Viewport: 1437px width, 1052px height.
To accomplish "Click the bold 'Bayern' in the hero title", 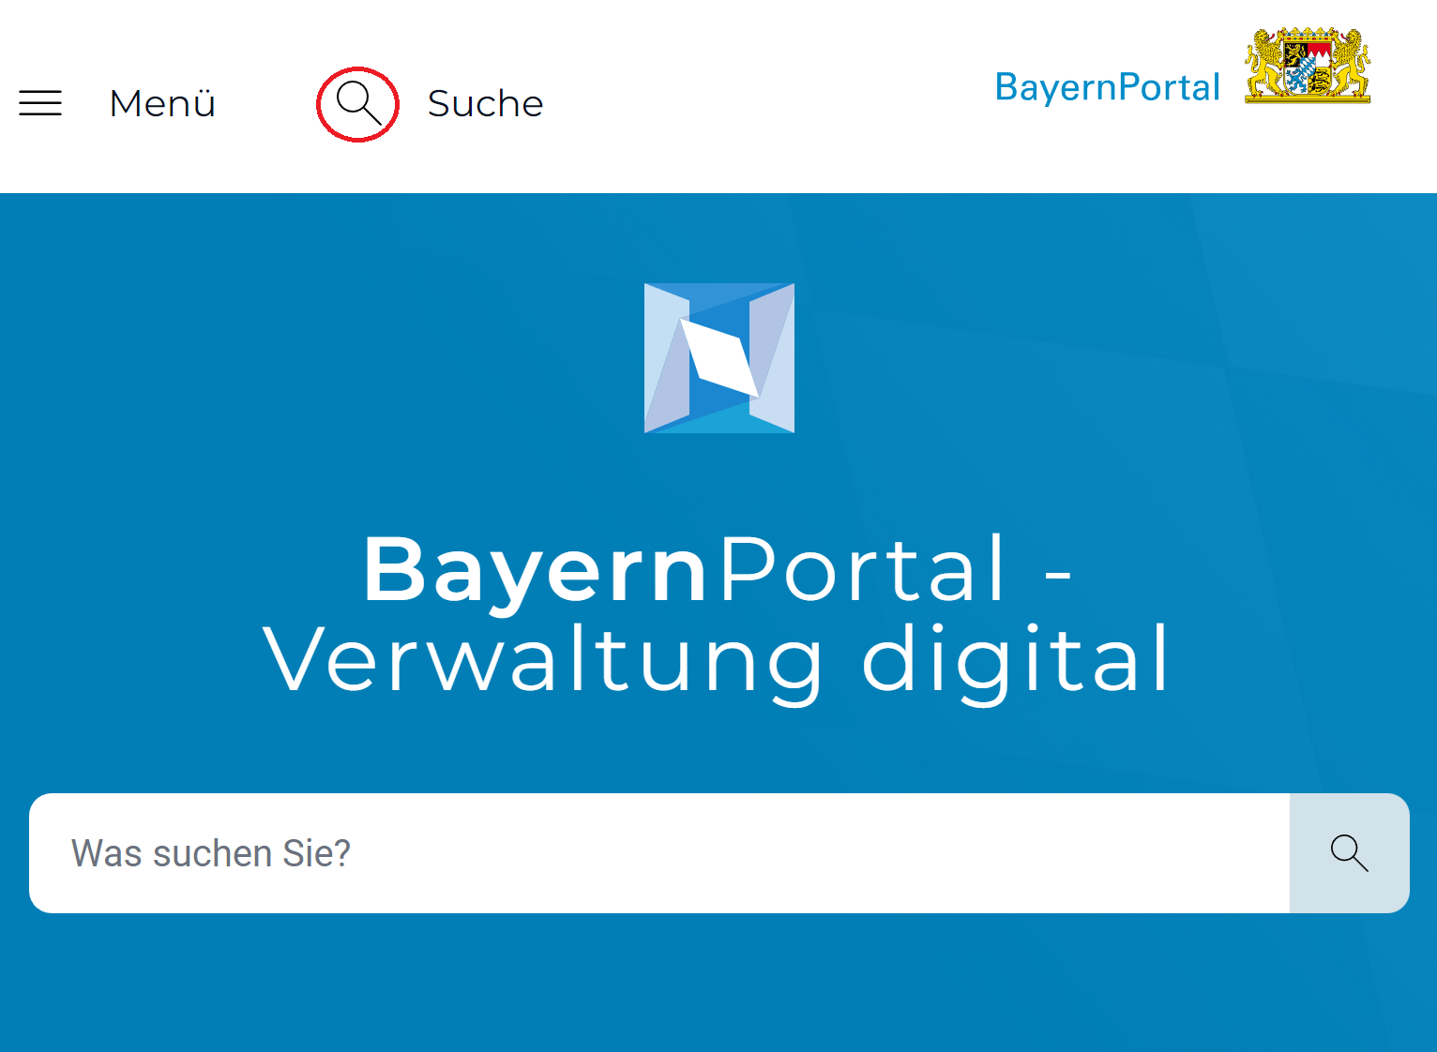I will (x=536, y=570).
